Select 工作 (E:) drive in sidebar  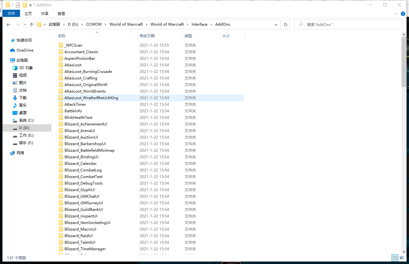pos(26,135)
